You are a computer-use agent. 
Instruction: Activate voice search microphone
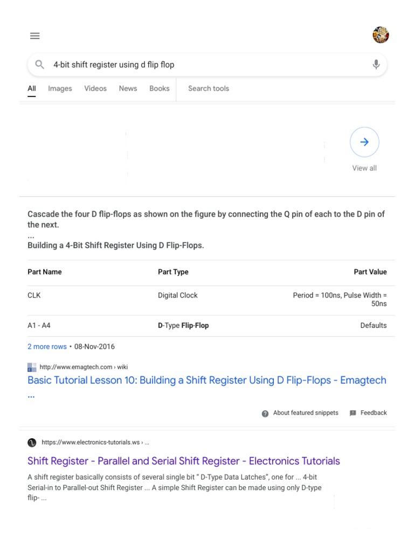point(376,65)
